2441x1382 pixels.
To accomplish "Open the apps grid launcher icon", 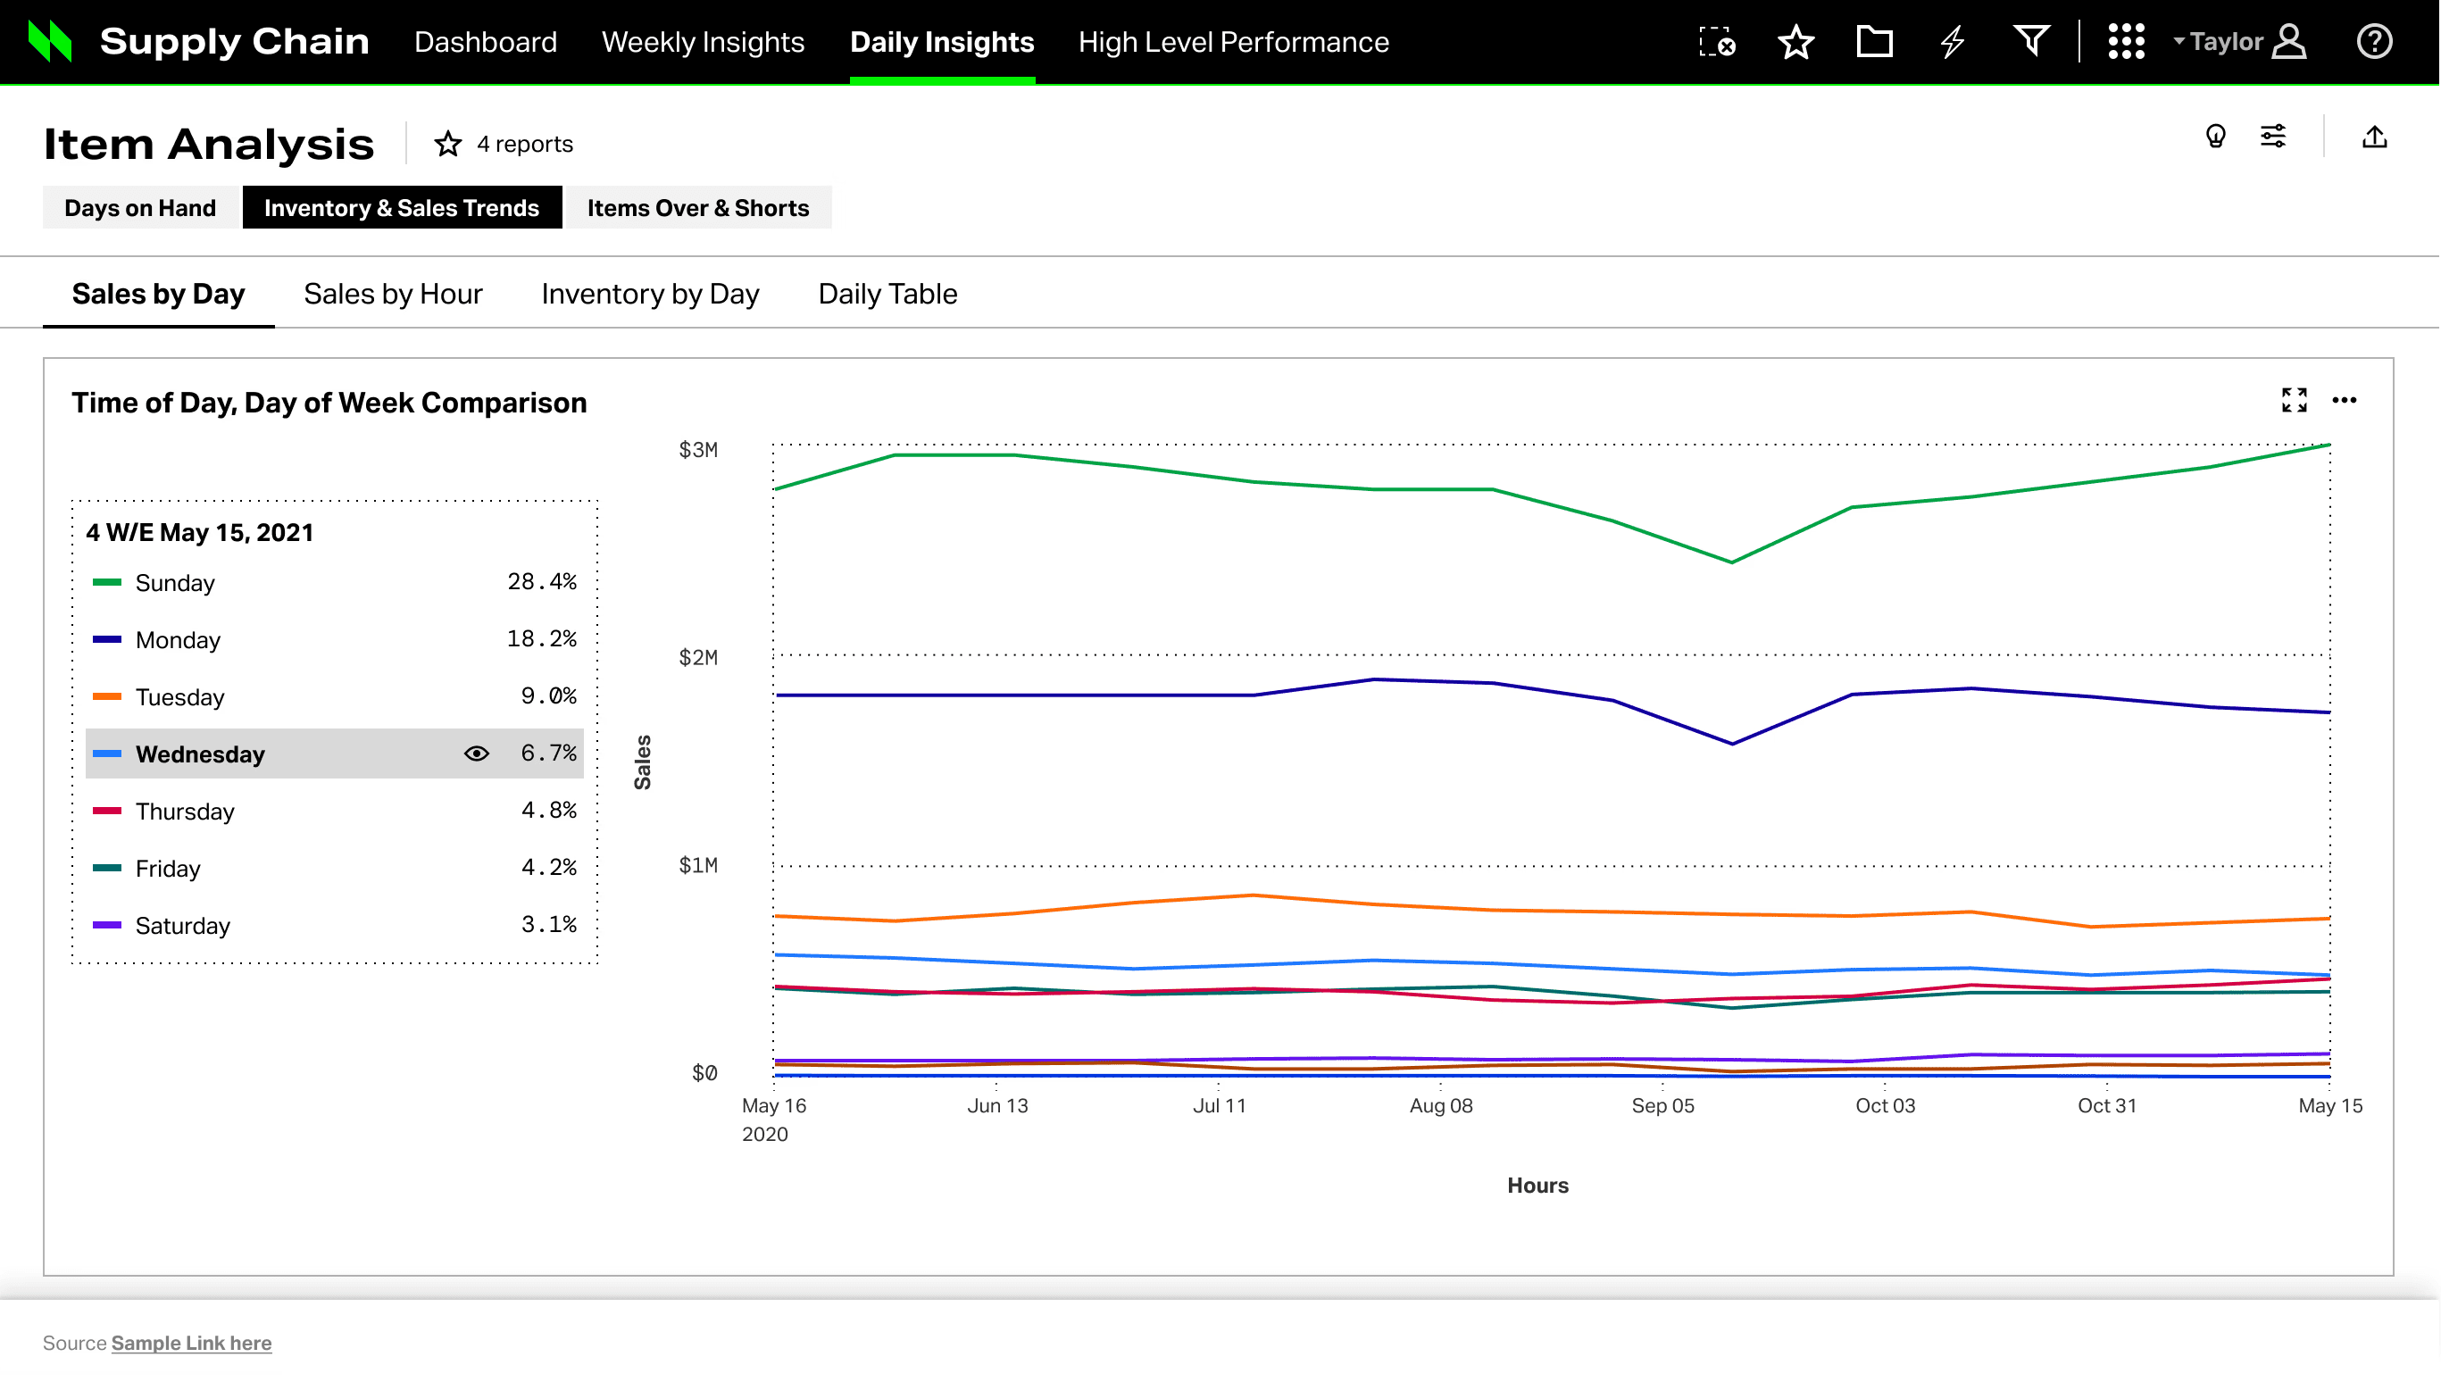I will (x=2126, y=42).
